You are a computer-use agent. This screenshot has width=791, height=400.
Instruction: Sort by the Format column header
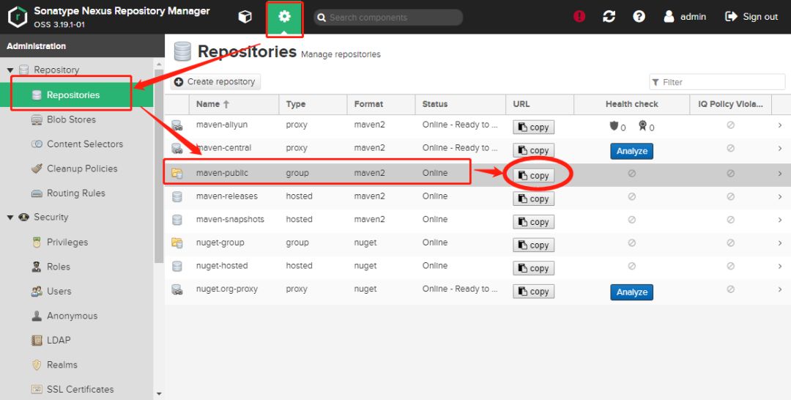point(381,104)
